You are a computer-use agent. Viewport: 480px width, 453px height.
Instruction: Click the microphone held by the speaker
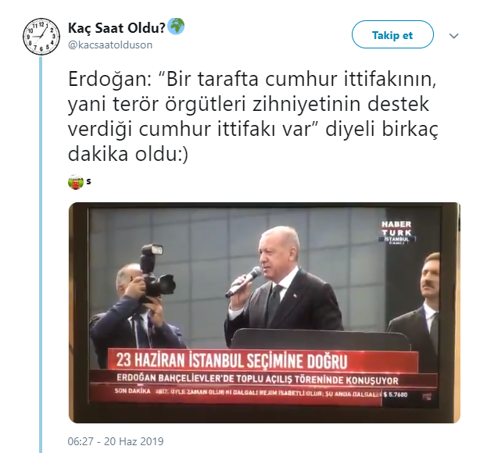(244, 282)
